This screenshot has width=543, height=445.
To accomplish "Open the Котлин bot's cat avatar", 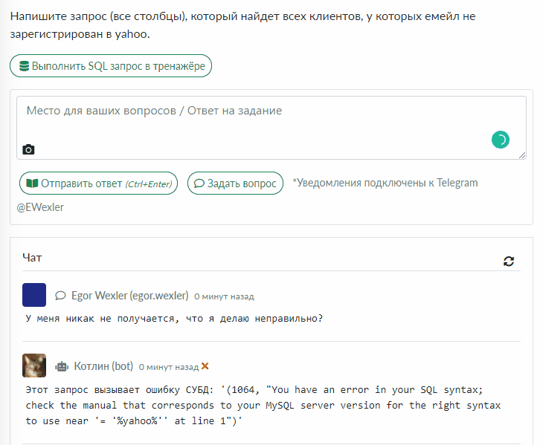I will click(x=34, y=366).
